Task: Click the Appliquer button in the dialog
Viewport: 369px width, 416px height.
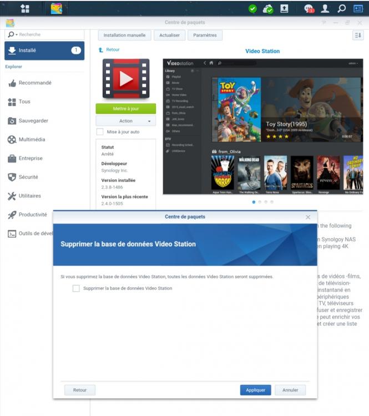Action: click(x=255, y=390)
